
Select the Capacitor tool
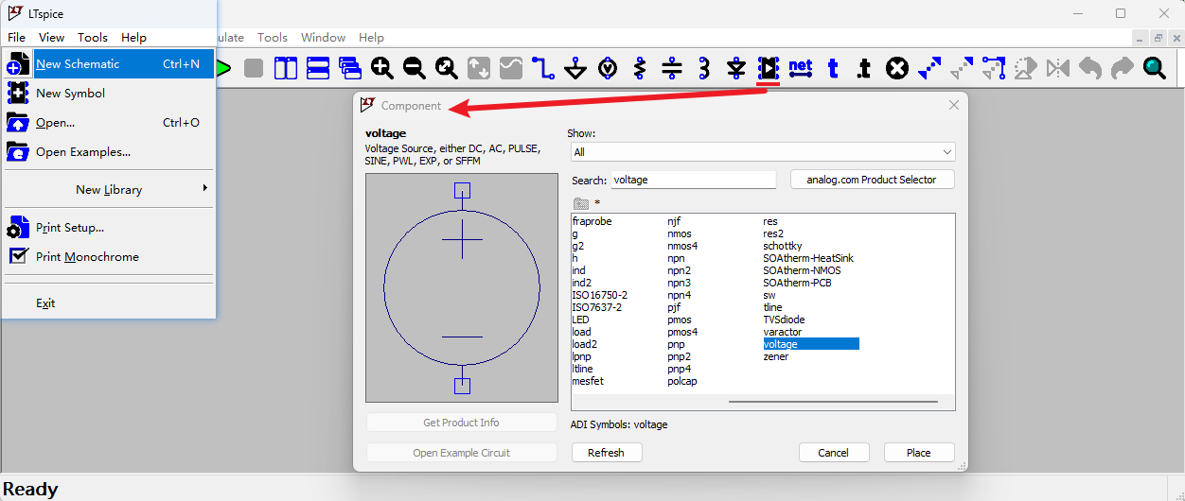[x=672, y=68]
